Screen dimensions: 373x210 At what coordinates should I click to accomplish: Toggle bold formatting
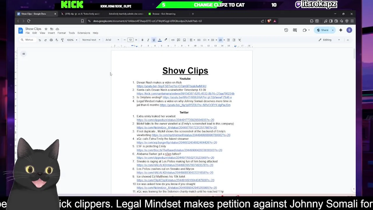pos(142,40)
